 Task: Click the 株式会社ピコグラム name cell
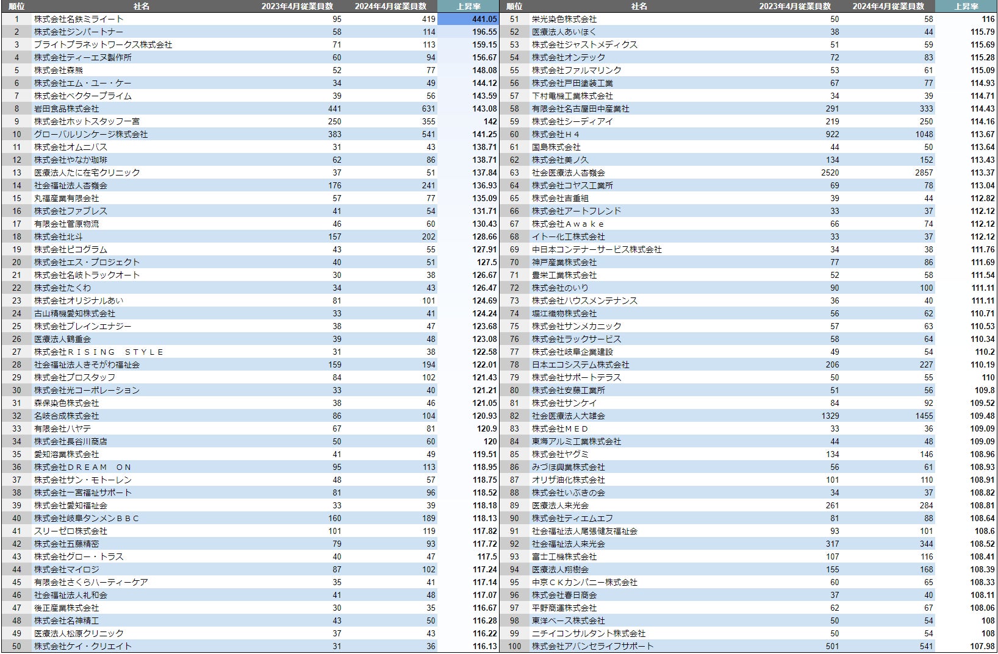(71, 249)
